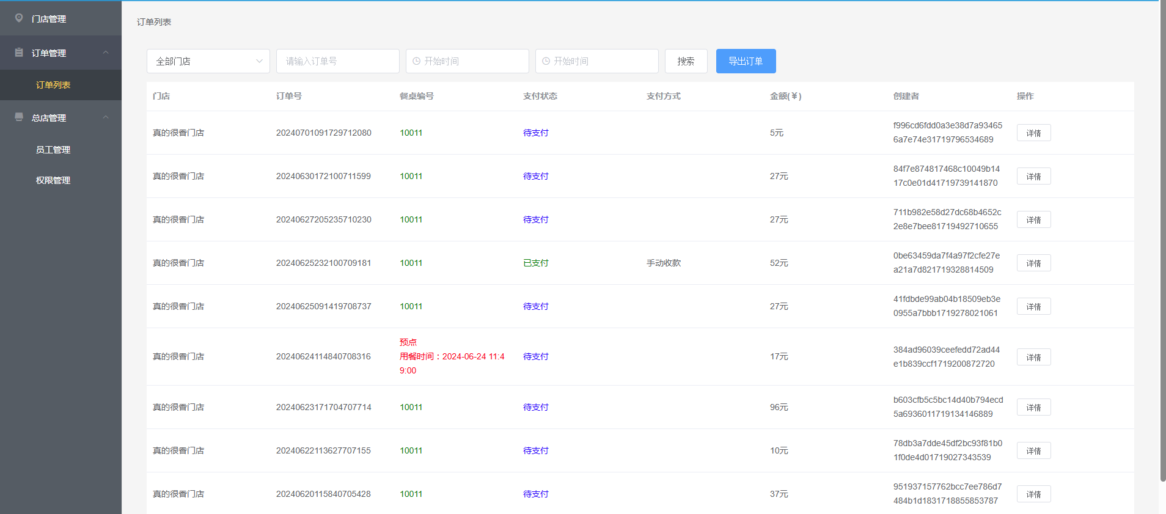Click the clock icon in second 开始时间 field
This screenshot has height=514, width=1166.
546,61
